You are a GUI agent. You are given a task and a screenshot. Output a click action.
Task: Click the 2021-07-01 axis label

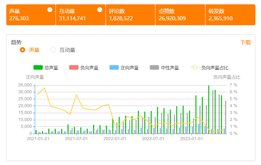tap(76, 139)
